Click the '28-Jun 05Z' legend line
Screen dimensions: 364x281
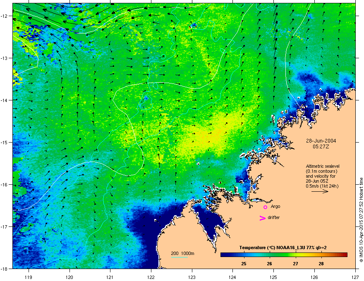point(317,181)
